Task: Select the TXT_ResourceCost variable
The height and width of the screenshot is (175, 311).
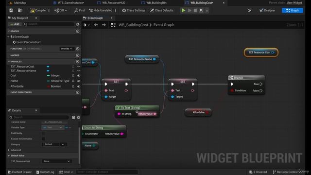Action: pos(22,67)
